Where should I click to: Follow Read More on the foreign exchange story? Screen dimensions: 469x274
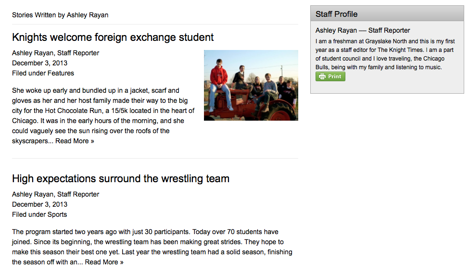point(75,141)
